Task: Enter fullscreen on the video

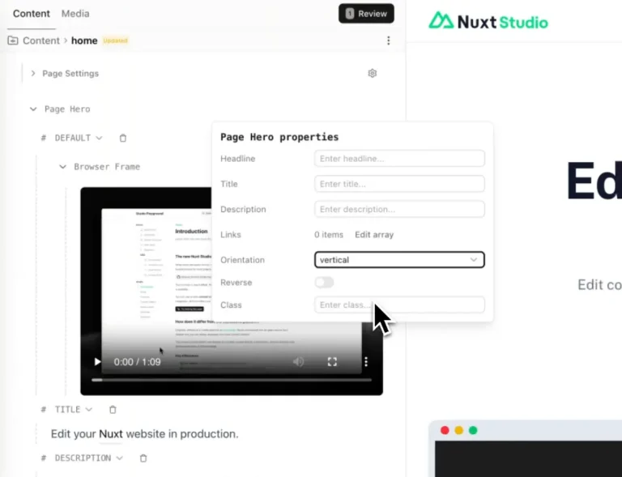Action: 332,362
